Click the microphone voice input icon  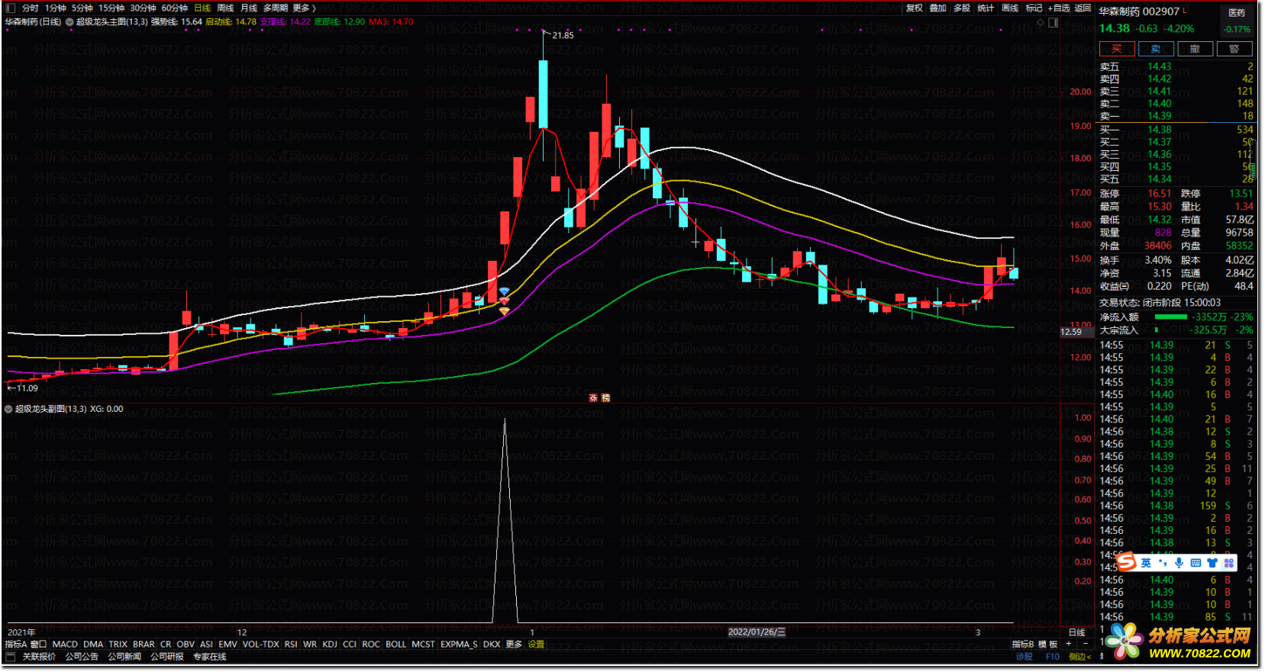click(x=1179, y=563)
